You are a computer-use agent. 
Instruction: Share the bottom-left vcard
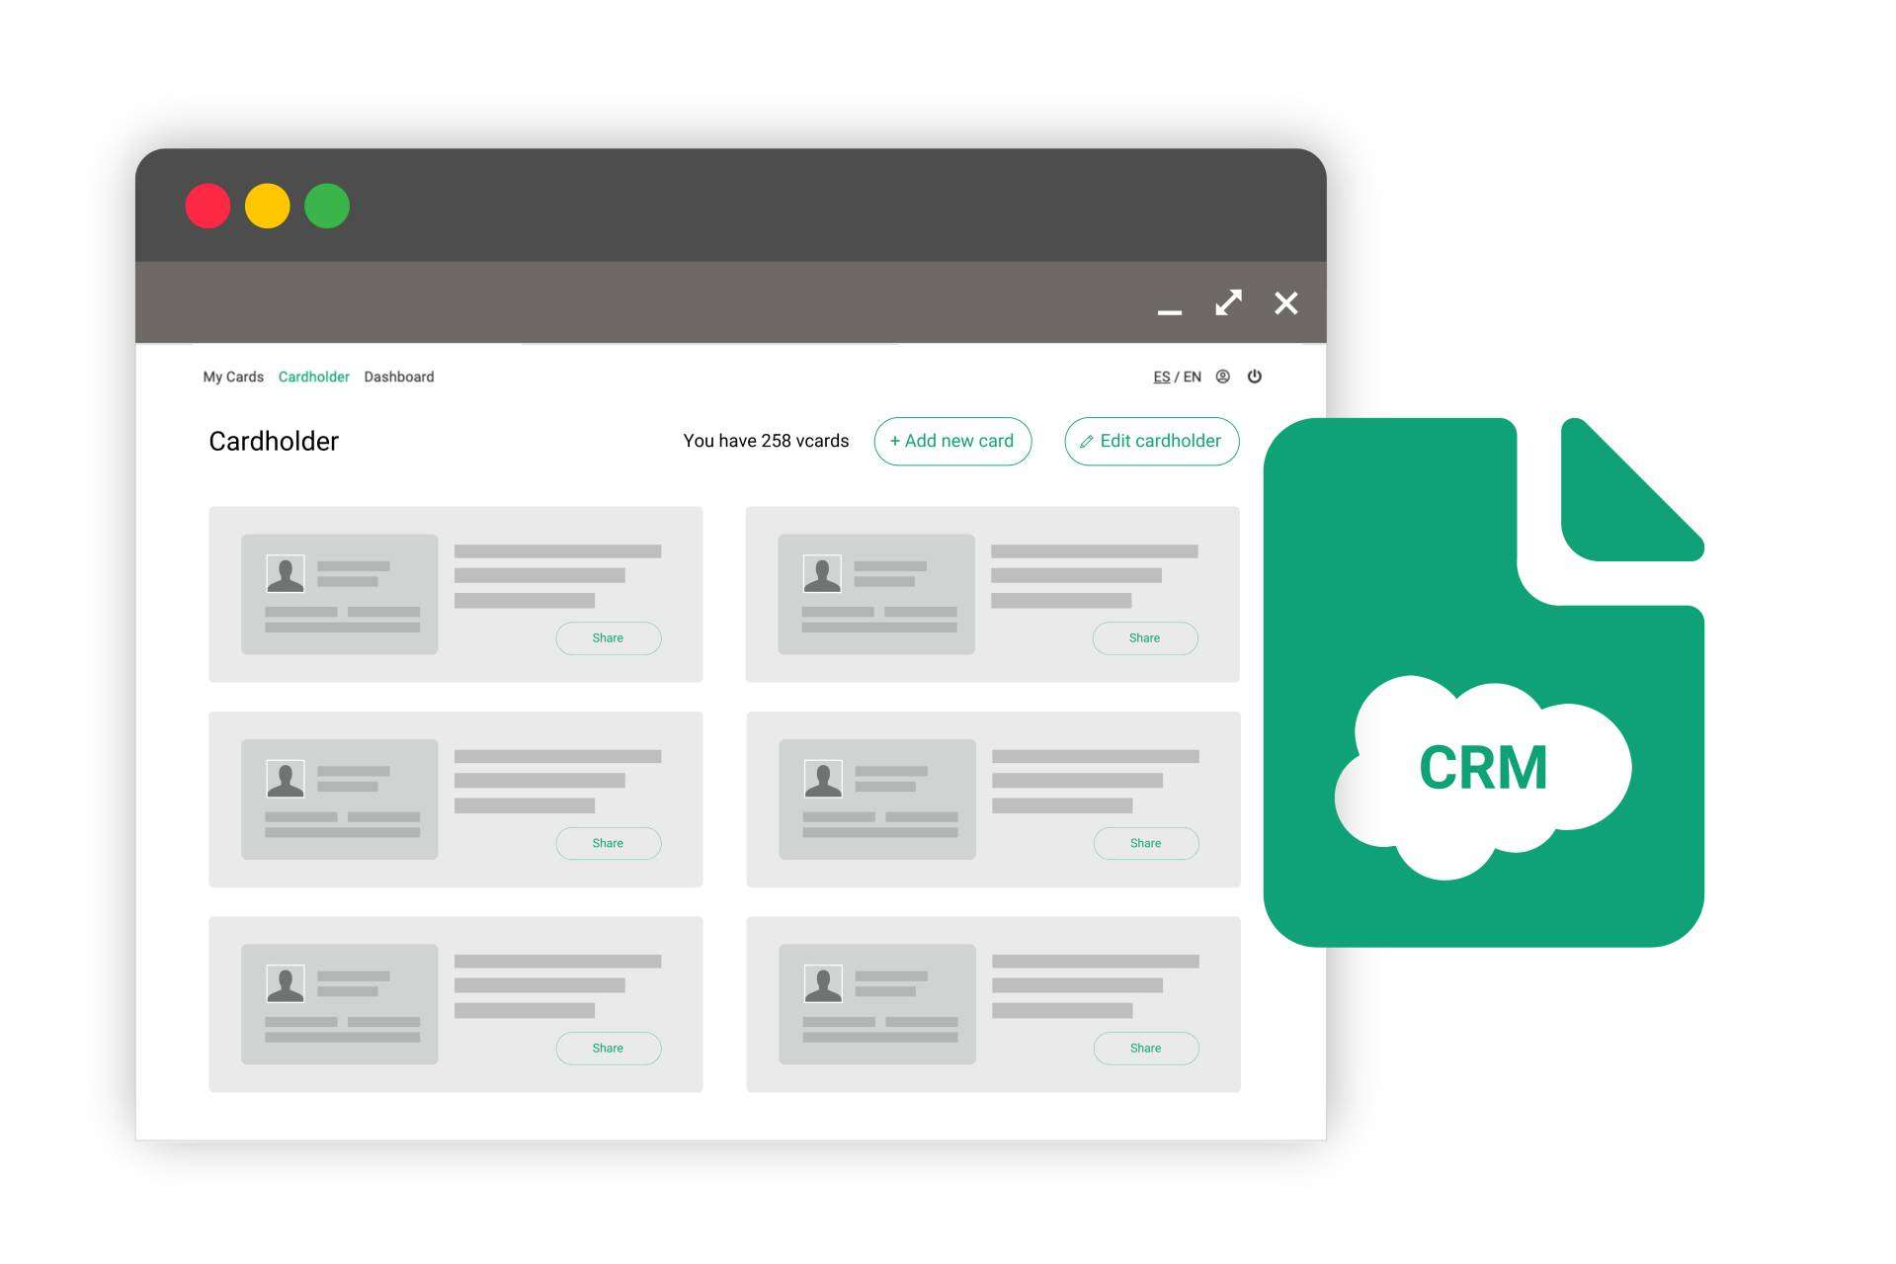608,1048
